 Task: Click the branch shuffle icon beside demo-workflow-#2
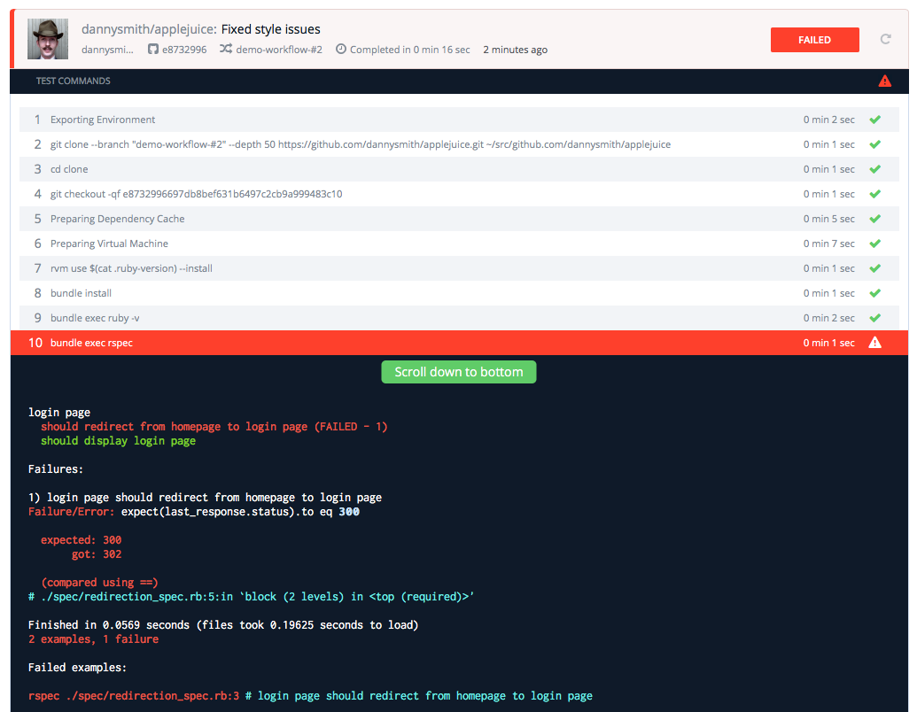click(226, 49)
